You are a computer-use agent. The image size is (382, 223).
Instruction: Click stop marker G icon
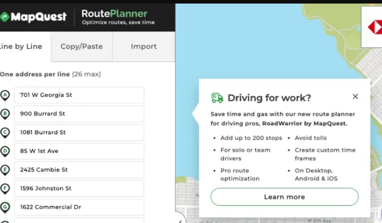click(x=5, y=207)
